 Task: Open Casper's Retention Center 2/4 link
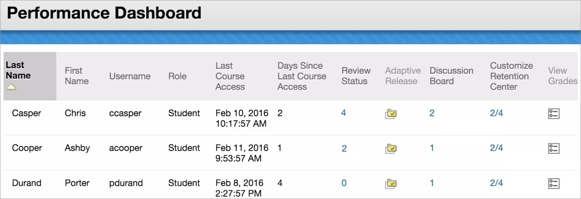(497, 113)
